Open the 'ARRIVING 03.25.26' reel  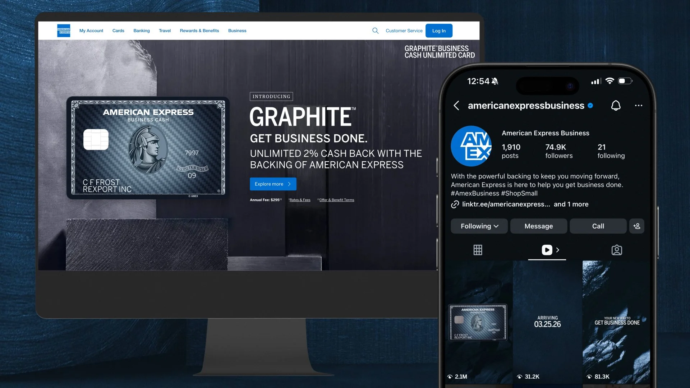pyautogui.click(x=547, y=322)
